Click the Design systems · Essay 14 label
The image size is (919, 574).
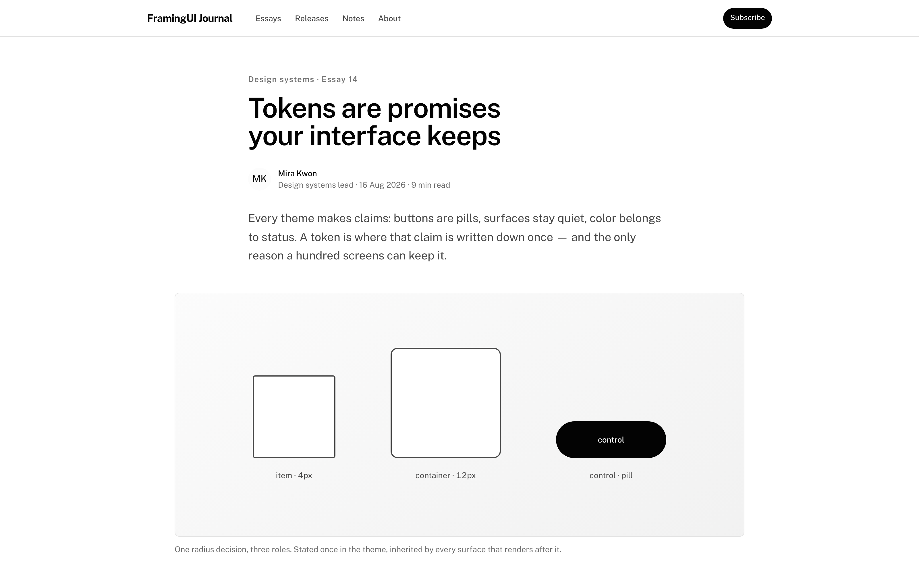pyautogui.click(x=303, y=79)
